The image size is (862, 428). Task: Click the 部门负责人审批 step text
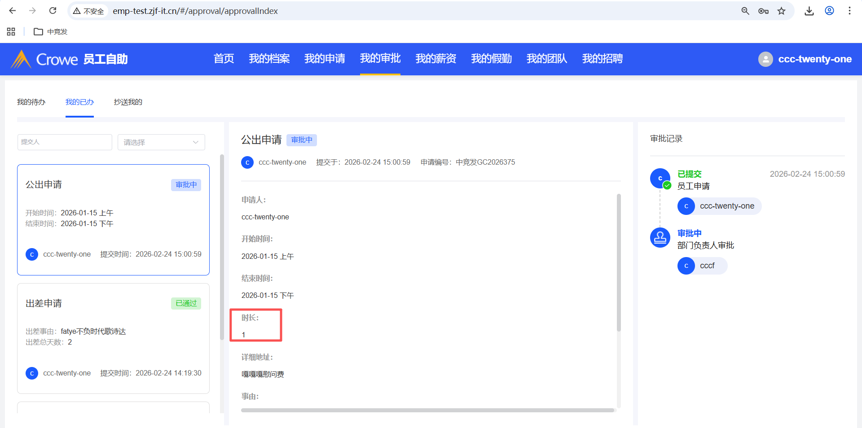click(x=706, y=245)
